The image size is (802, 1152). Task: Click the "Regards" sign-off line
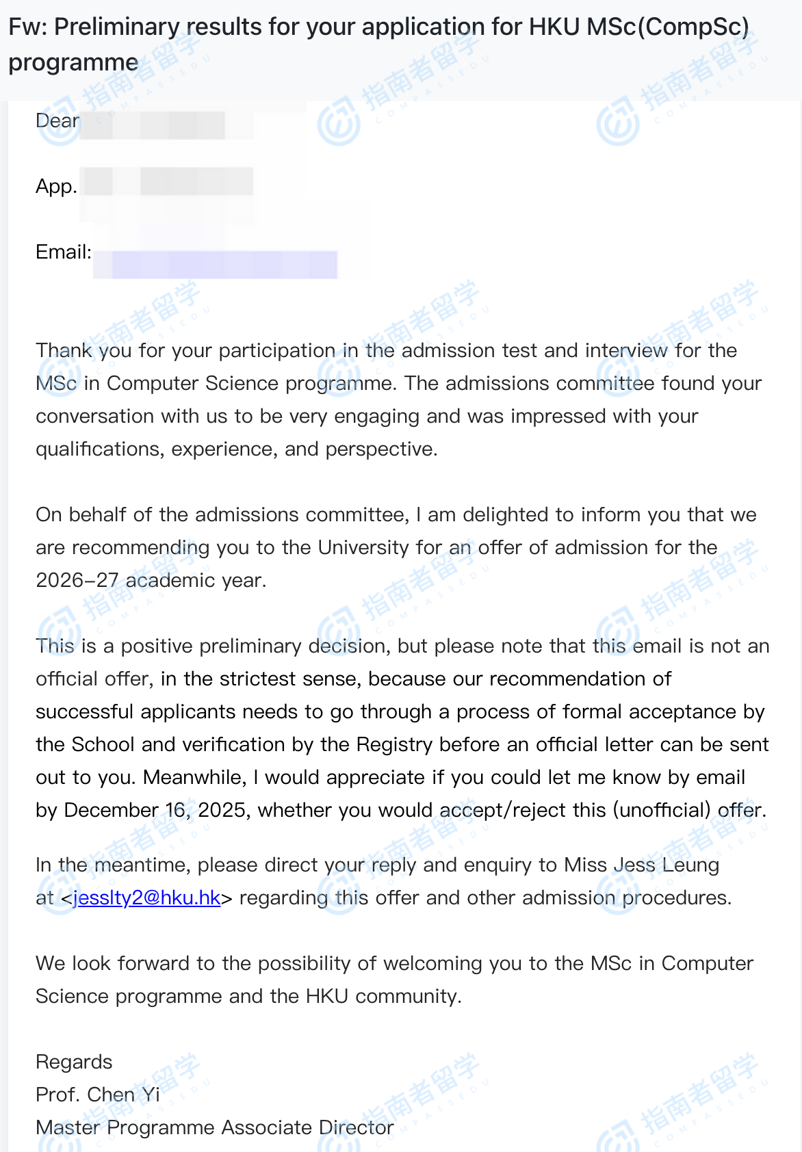pos(74,1062)
